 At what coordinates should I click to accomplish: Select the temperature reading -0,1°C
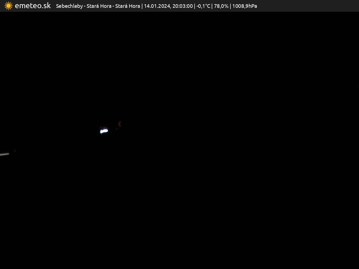[203, 6]
